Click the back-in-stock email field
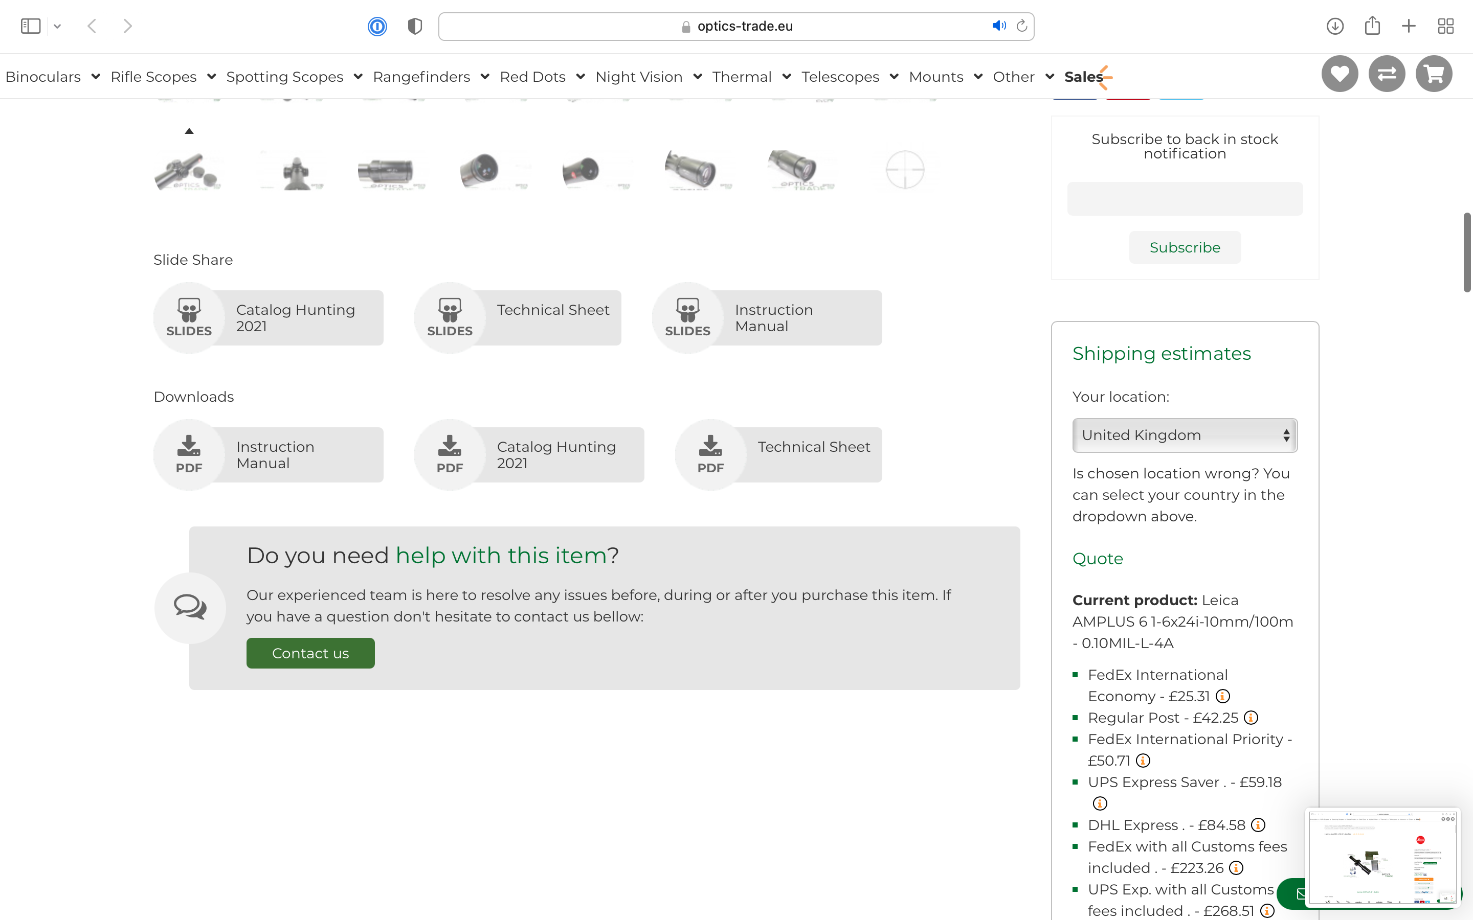The width and height of the screenshot is (1473, 920). [1185, 198]
